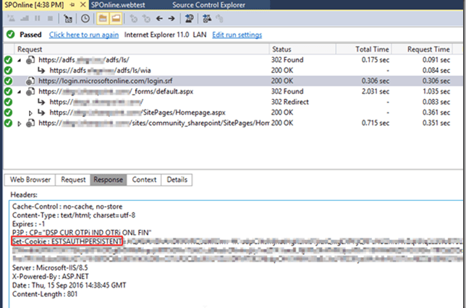466x308 pixels.
Task: Expand the sites/community_sharepoint request node
Action: pyautogui.click(x=19, y=124)
